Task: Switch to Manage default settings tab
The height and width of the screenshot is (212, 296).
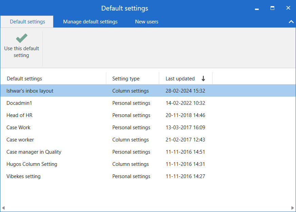Action: click(x=90, y=22)
